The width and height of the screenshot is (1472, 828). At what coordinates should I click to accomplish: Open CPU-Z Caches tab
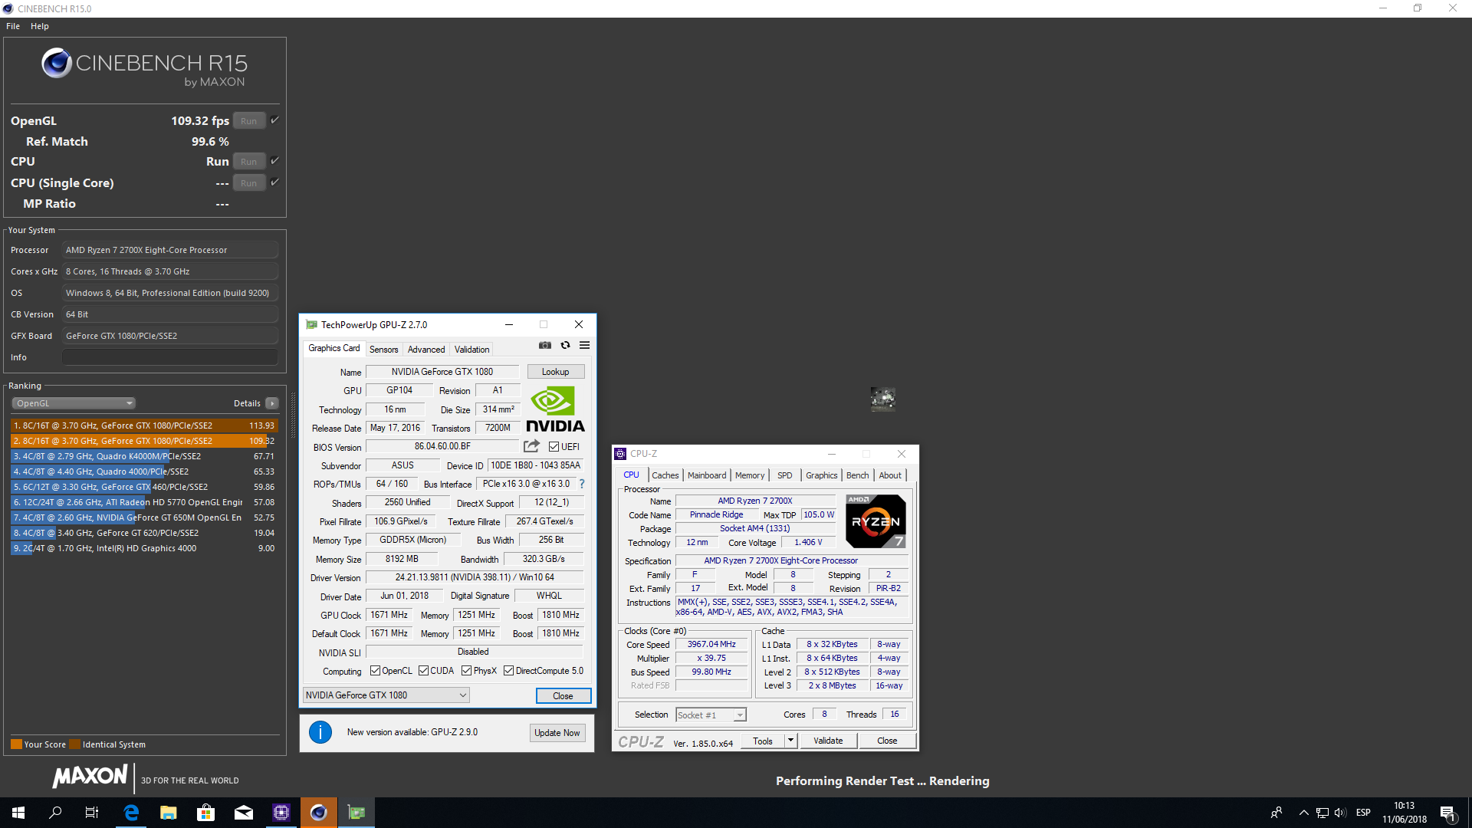click(x=665, y=475)
